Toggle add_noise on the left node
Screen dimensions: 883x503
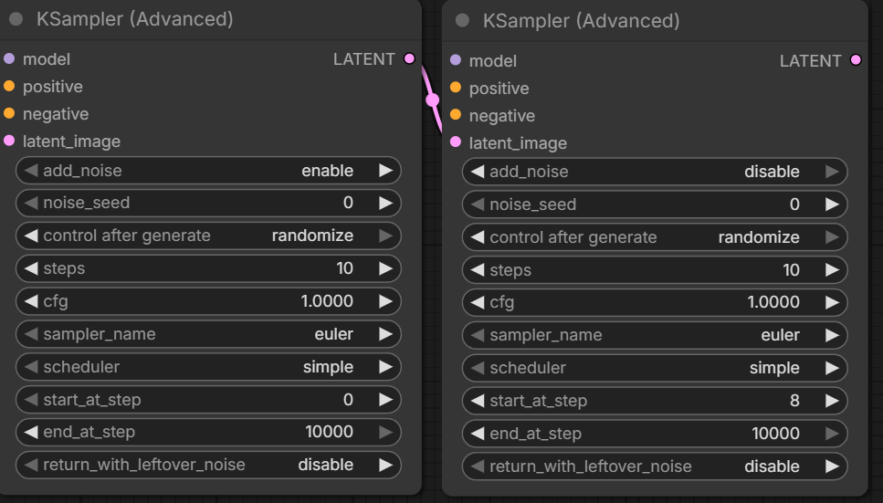(208, 171)
